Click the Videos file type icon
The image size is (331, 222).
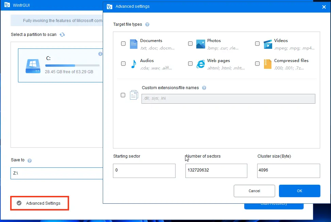[x=268, y=44]
